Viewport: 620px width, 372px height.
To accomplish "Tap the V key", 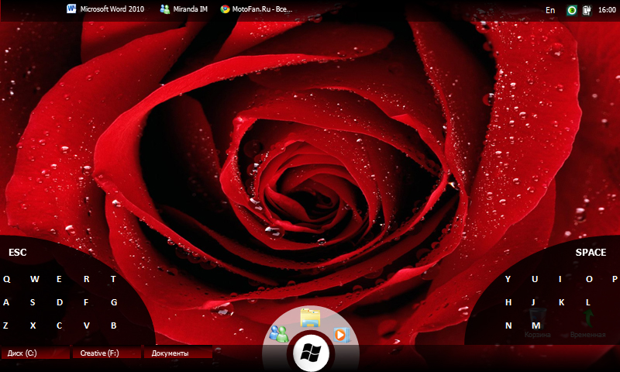I will (x=86, y=325).
